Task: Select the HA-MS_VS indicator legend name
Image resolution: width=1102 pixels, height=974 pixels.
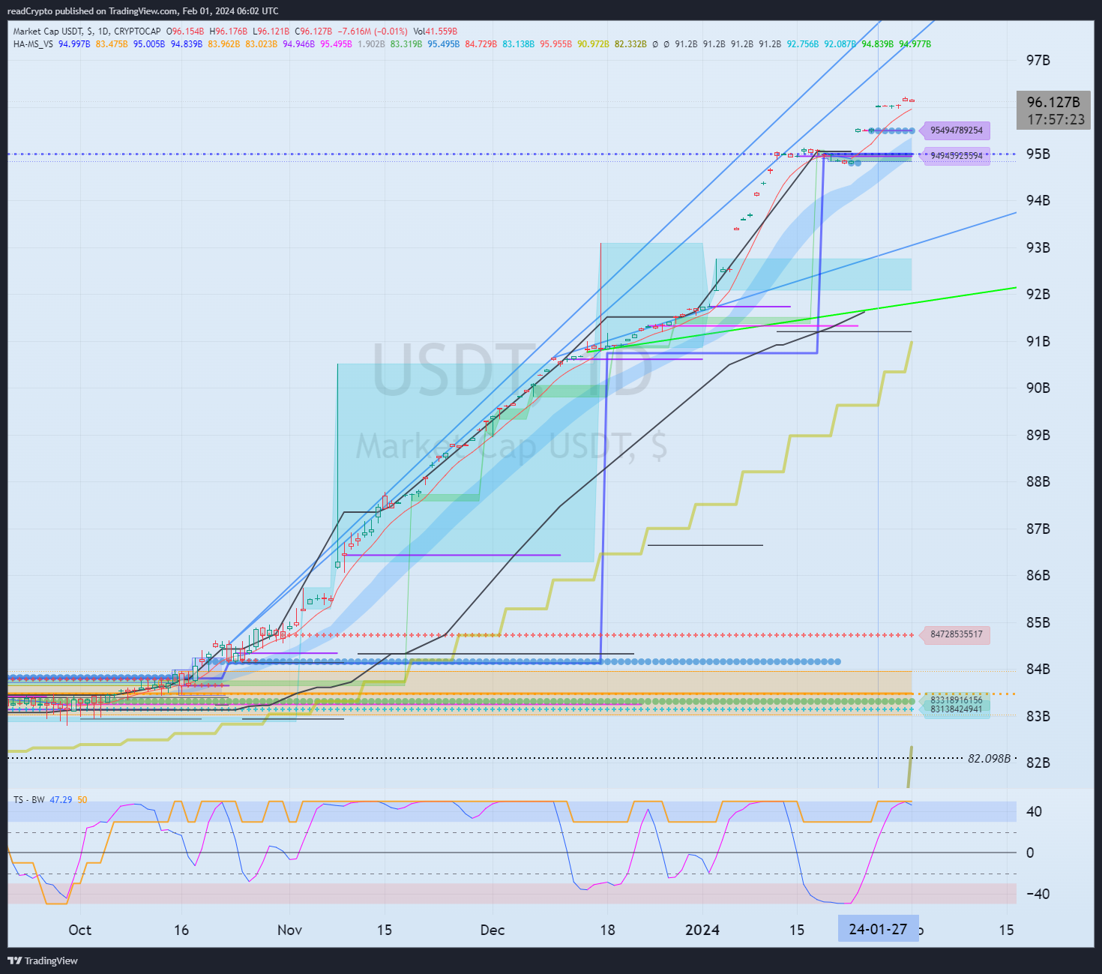Action: 33,44
